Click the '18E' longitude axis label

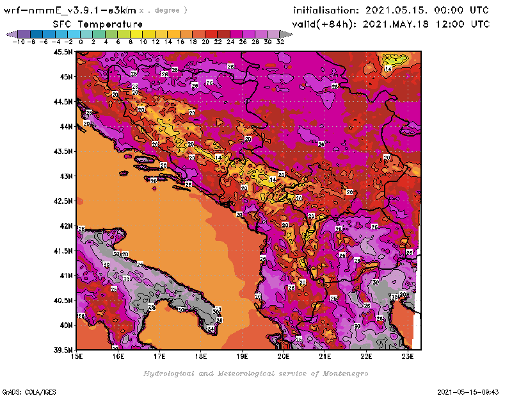(201, 356)
